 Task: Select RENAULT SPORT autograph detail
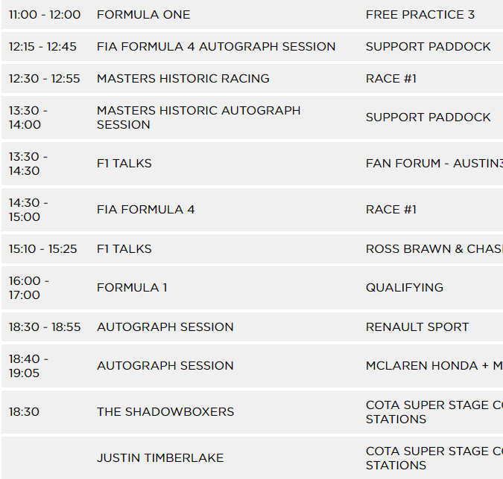(x=417, y=327)
